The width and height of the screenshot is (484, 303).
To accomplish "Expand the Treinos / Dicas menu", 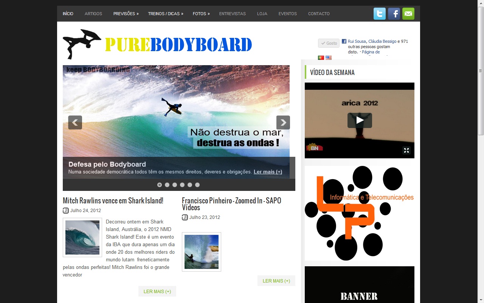I will (165, 14).
